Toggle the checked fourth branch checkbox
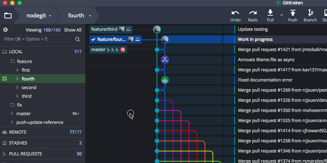327x163 pixels. [x=4, y=79]
